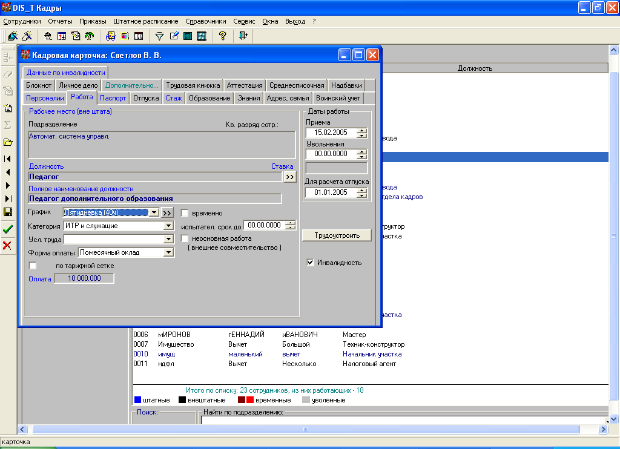Viewport: 620px width, 449px height.
Task: Uncheck the Инвалидность checkbox
Action: coord(311,263)
